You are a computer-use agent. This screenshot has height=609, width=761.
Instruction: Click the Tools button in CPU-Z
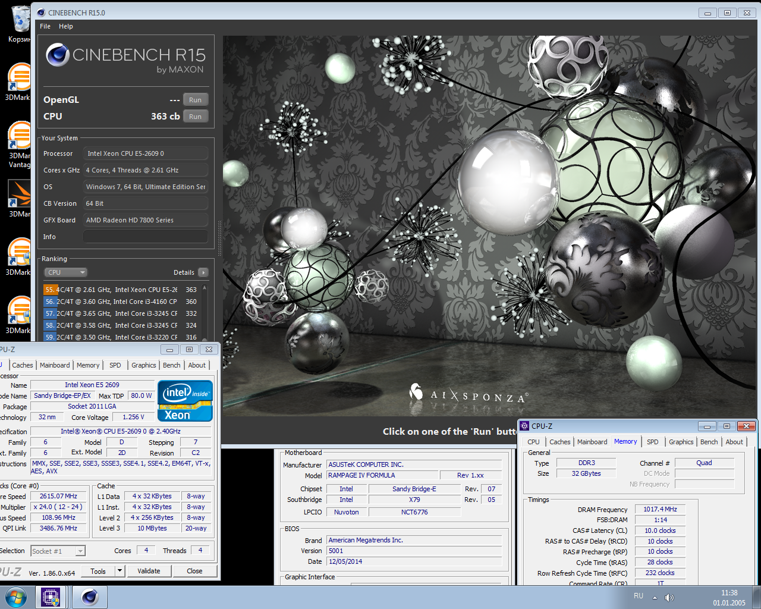[98, 571]
